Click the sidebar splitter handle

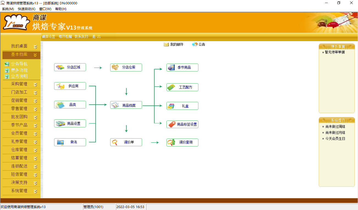(41, 120)
